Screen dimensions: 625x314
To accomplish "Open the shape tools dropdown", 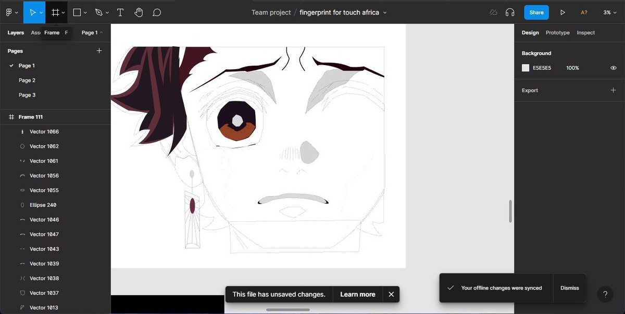I will click(85, 12).
